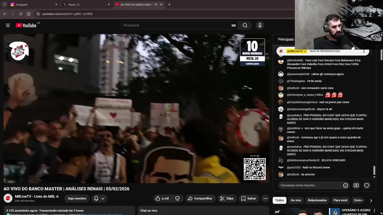Close the Instagram tab
Viewport: 383px width, 215px height.
56,4
